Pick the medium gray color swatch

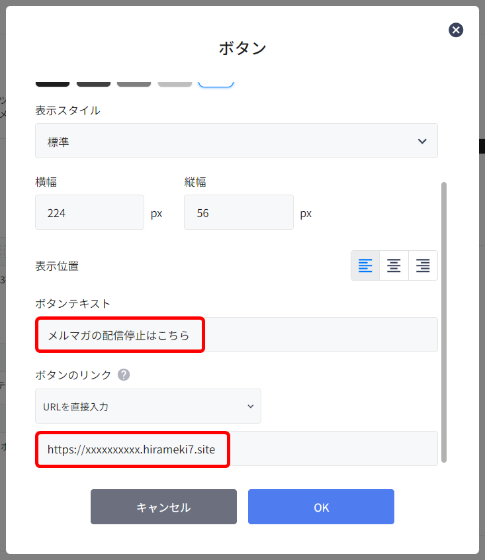(134, 83)
